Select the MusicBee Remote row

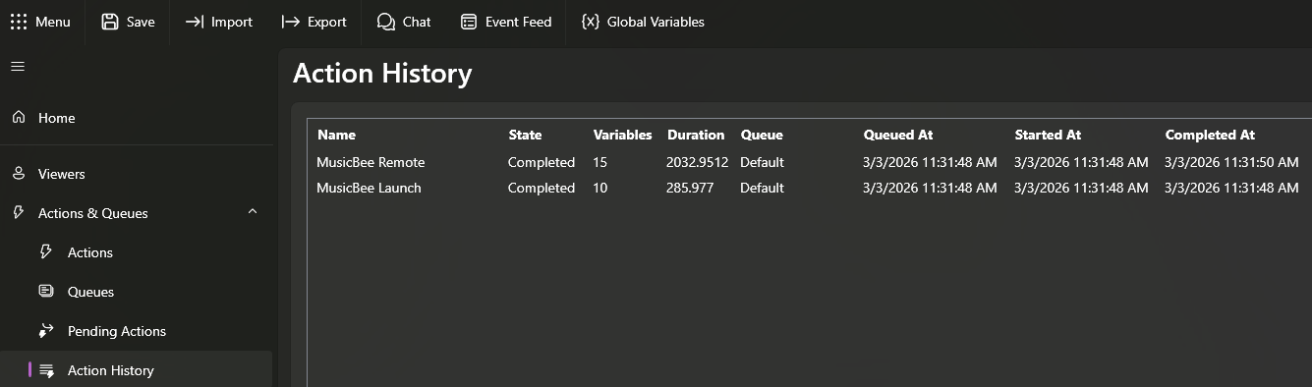tap(809, 162)
